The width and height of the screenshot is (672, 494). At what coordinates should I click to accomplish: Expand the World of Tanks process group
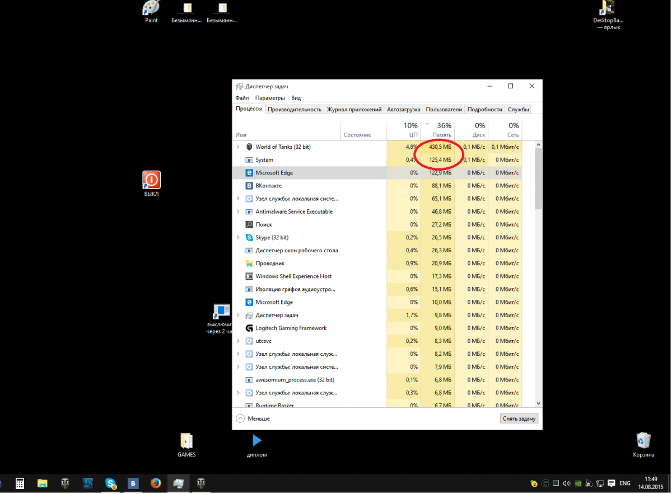coord(238,147)
